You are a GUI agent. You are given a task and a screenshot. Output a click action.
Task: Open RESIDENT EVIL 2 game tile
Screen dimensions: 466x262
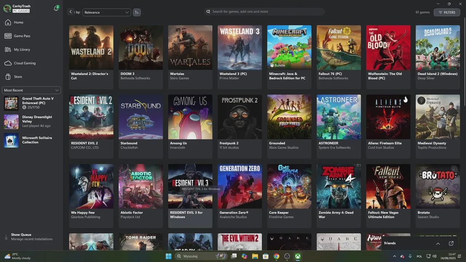coord(91,127)
